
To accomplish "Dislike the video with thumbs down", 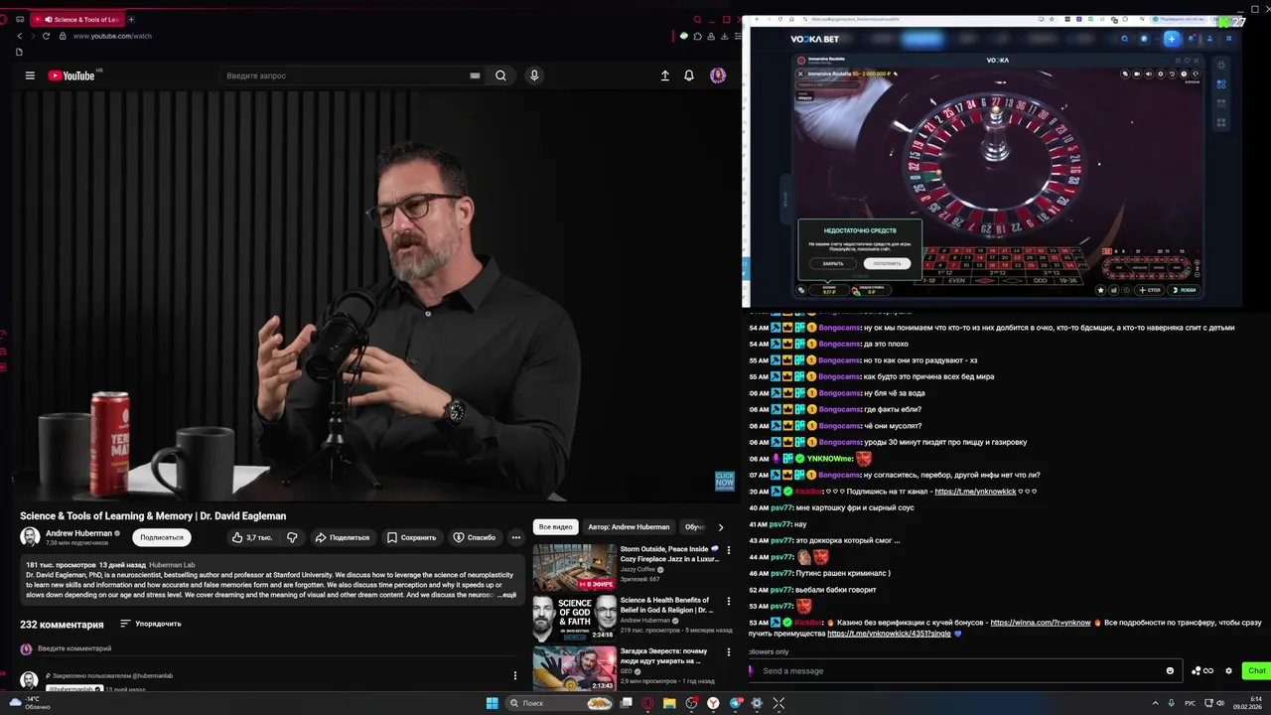I will pos(292,537).
